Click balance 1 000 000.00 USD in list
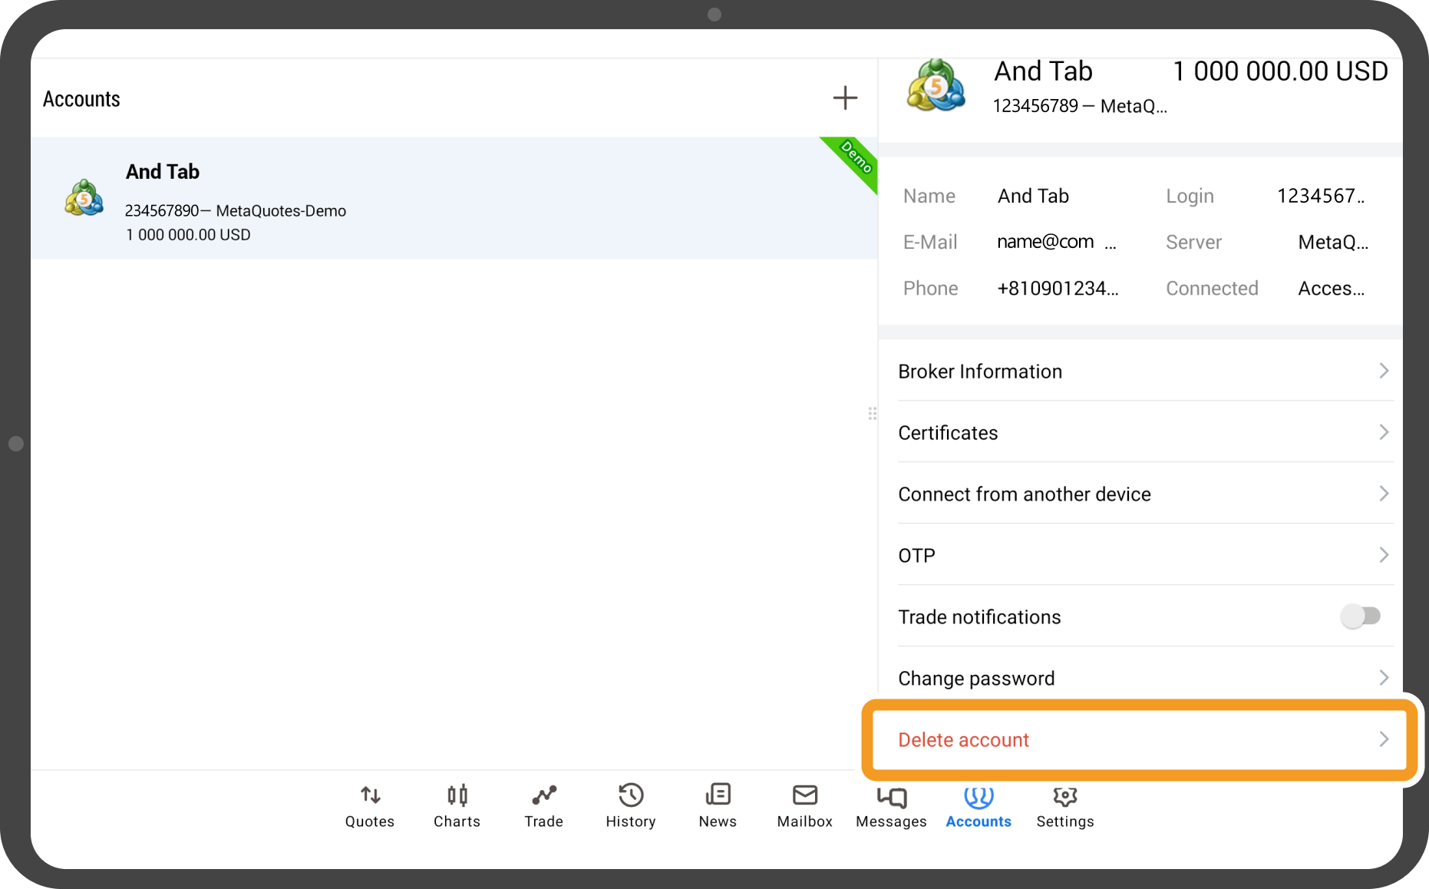Viewport: 1429px width, 889px height. click(x=188, y=235)
